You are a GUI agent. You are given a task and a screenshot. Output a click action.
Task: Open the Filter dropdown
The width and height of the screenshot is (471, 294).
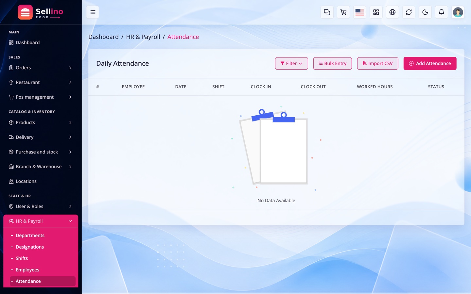pyautogui.click(x=291, y=63)
